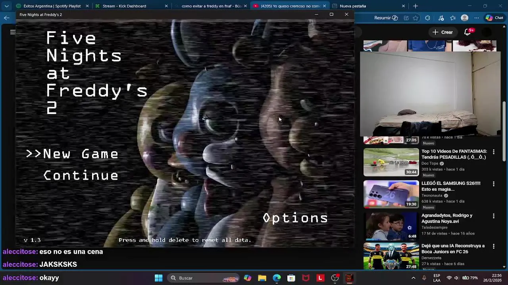Visit the Teledesiempre channel link
This screenshot has width=508, height=285.
(x=435, y=228)
